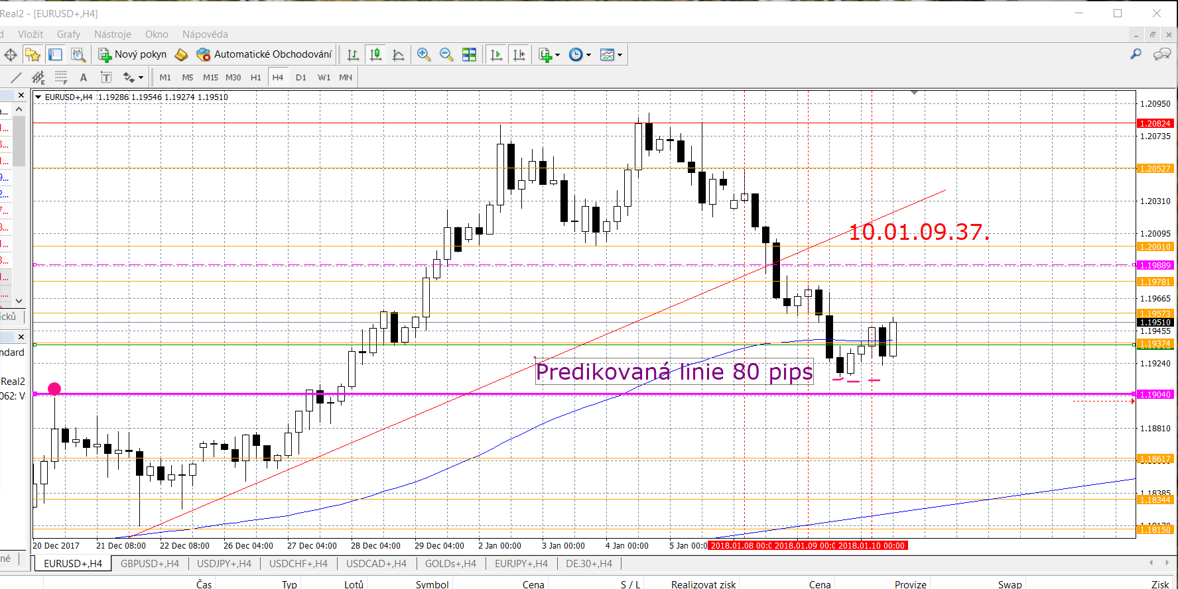Open the Nápověda menu
1178x589 pixels.
(205, 34)
